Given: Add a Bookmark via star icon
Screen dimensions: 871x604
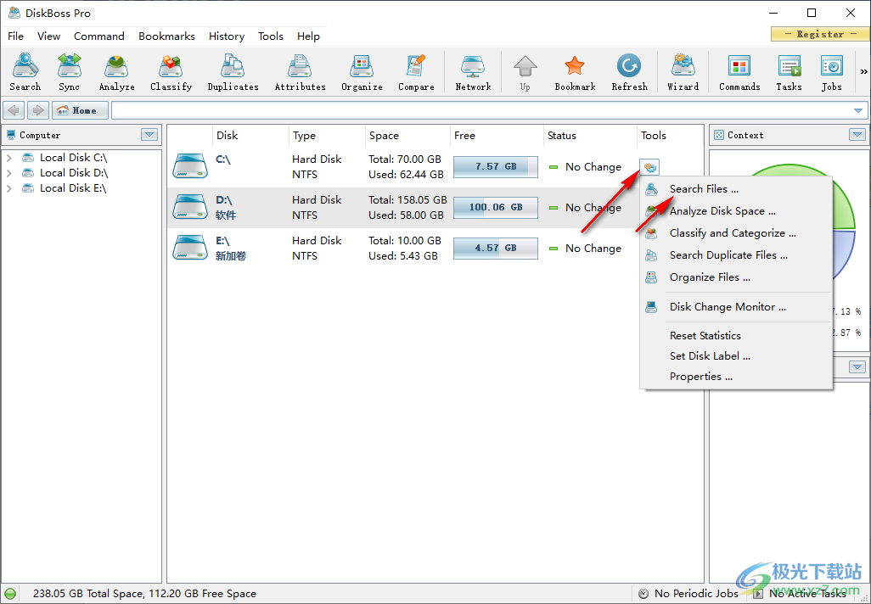Looking at the screenshot, I should point(575,71).
